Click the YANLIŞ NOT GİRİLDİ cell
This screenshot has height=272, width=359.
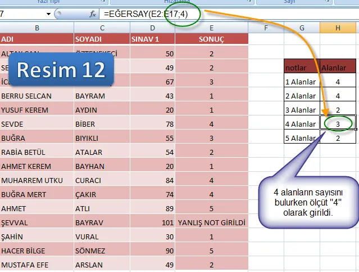[211, 222]
